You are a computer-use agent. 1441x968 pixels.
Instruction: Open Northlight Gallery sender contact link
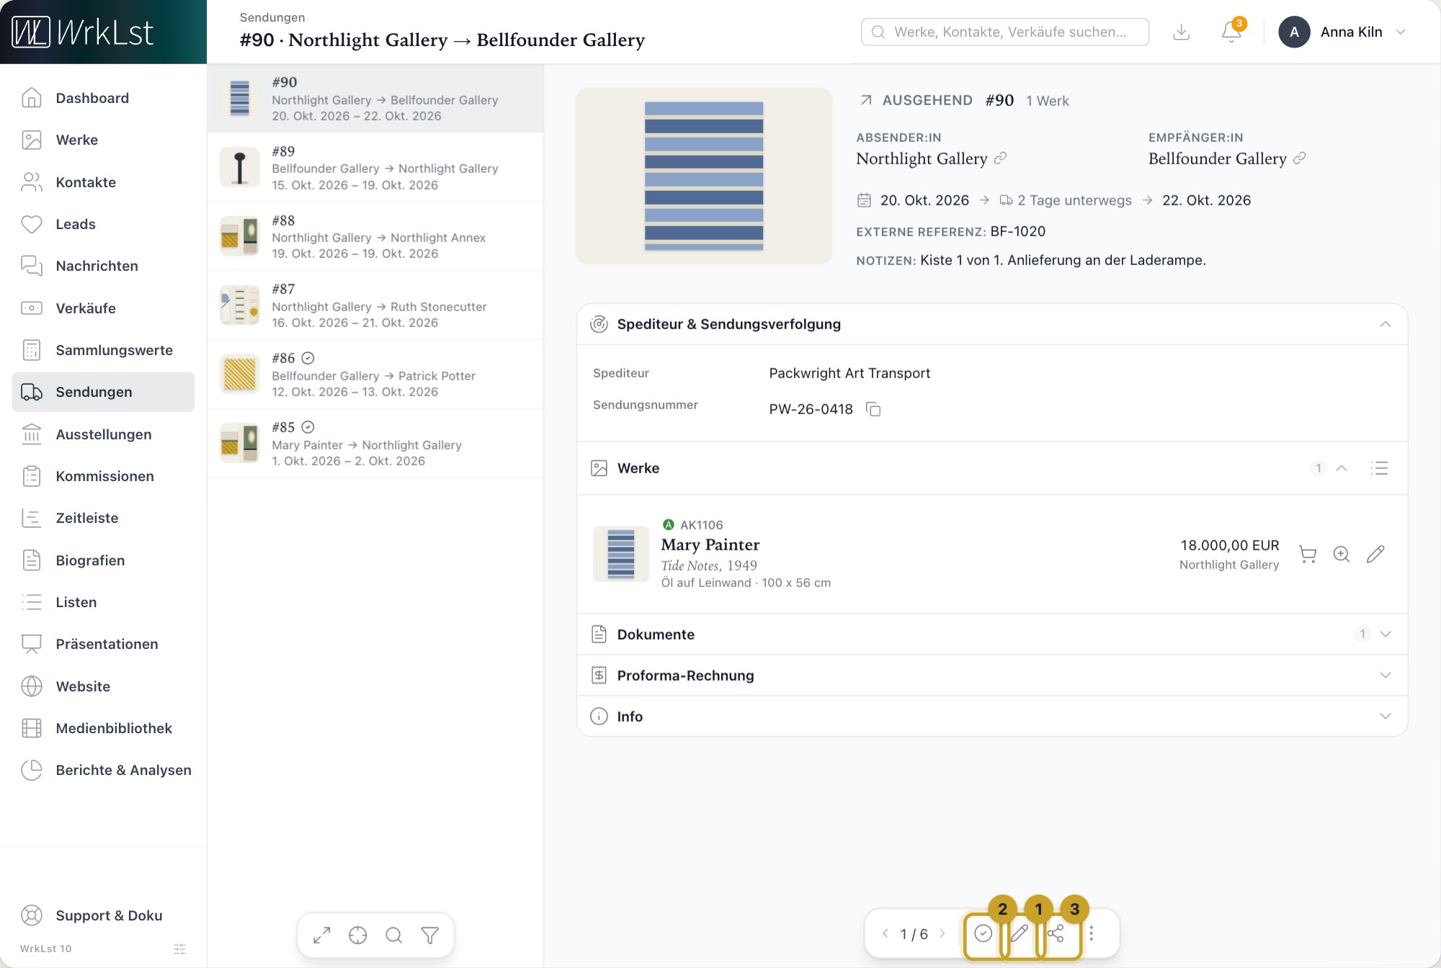point(1000,158)
